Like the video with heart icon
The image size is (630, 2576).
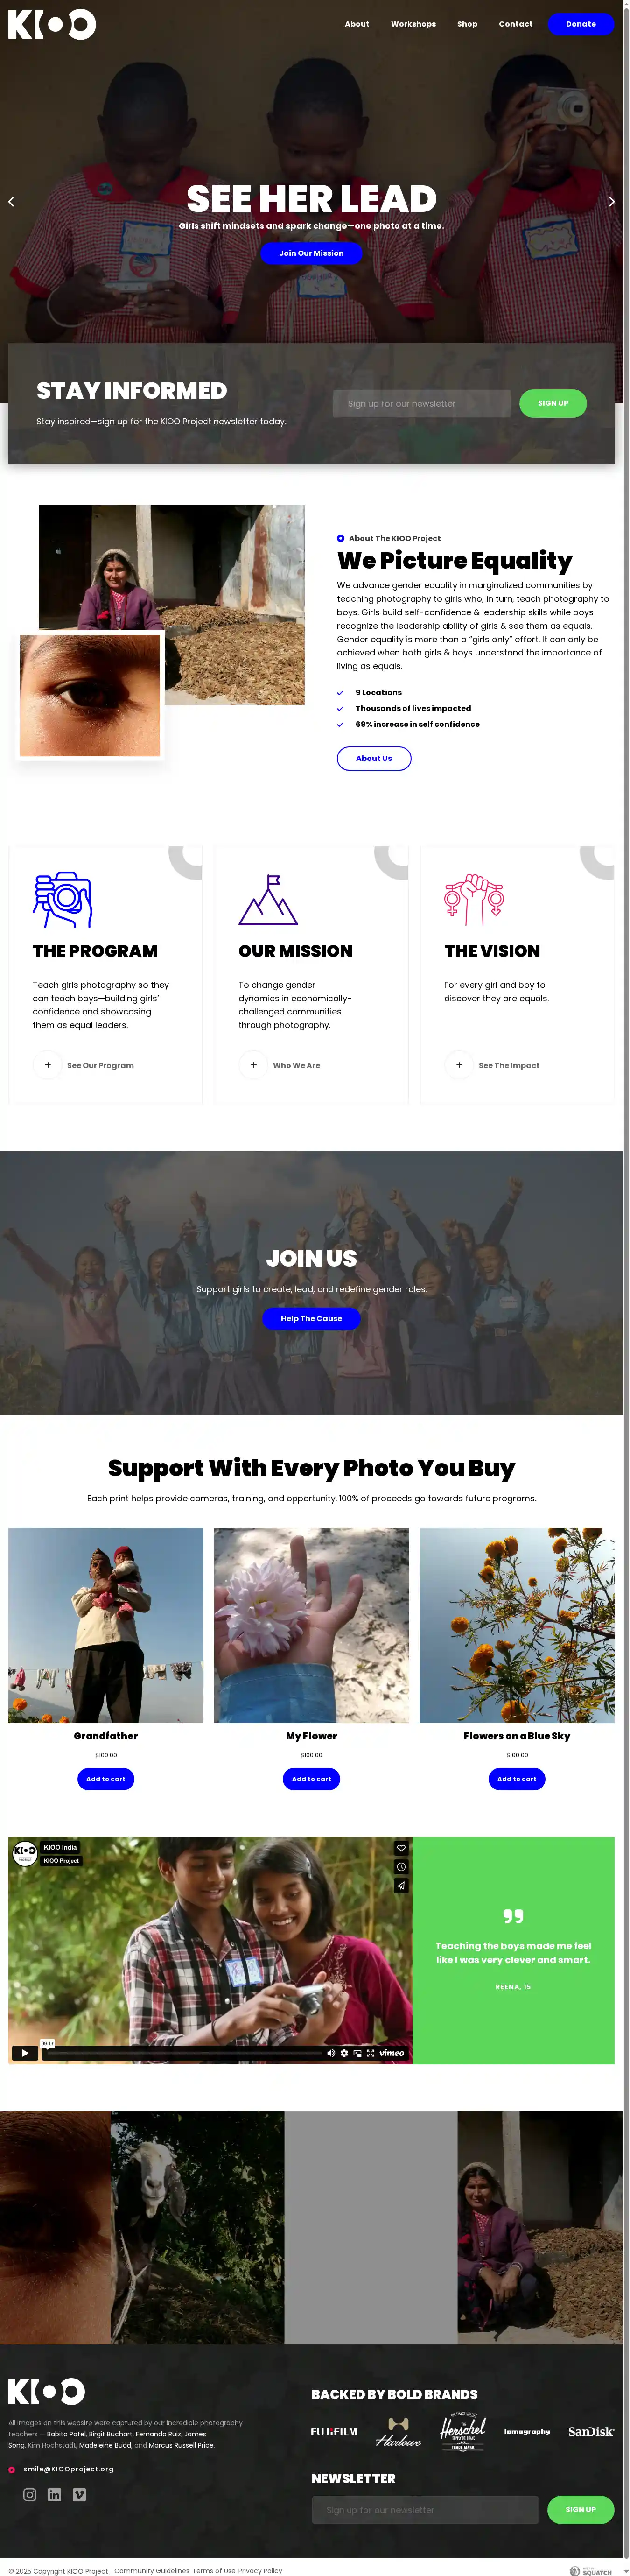pyautogui.click(x=401, y=1848)
